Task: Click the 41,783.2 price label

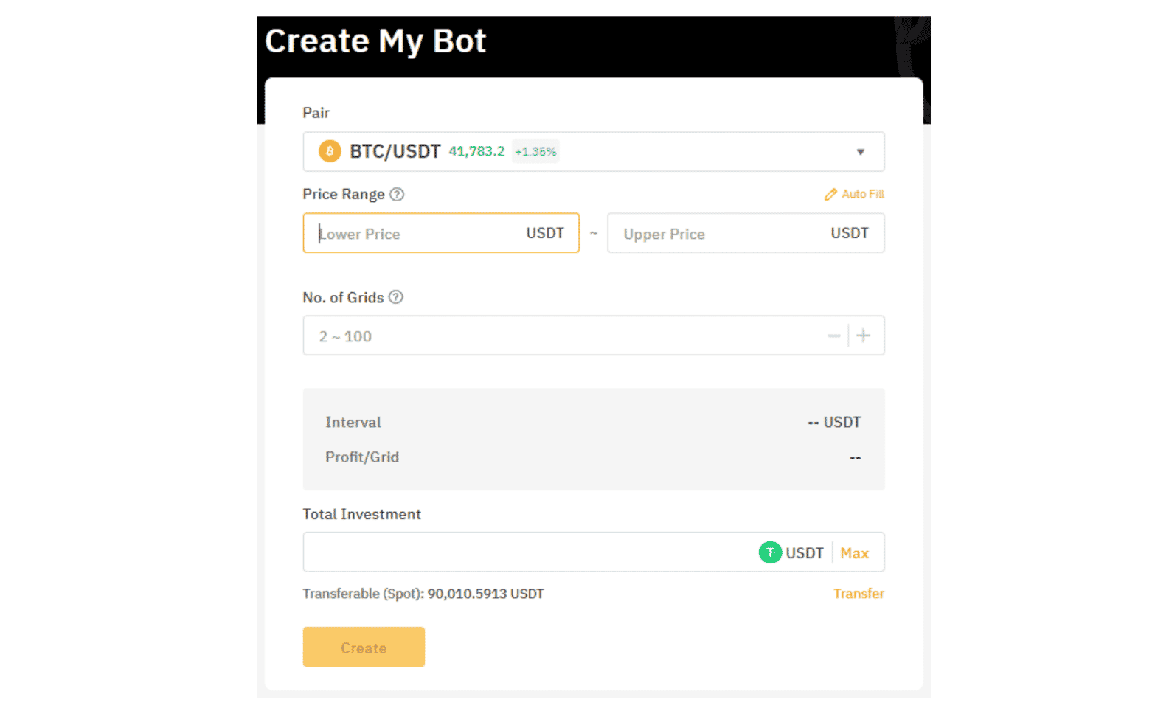Action: coord(476,151)
